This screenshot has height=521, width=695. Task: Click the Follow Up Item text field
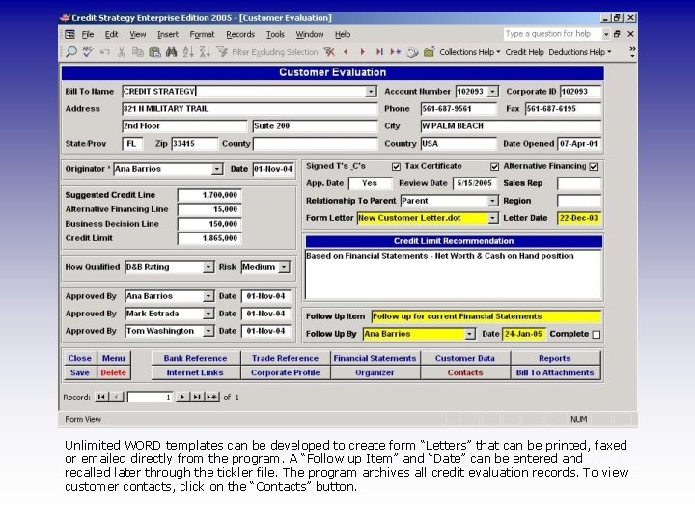[x=486, y=316]
